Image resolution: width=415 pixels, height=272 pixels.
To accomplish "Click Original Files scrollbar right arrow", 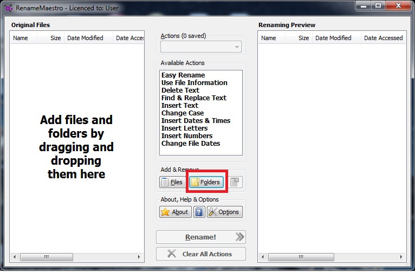I will (x=139, y=257).
